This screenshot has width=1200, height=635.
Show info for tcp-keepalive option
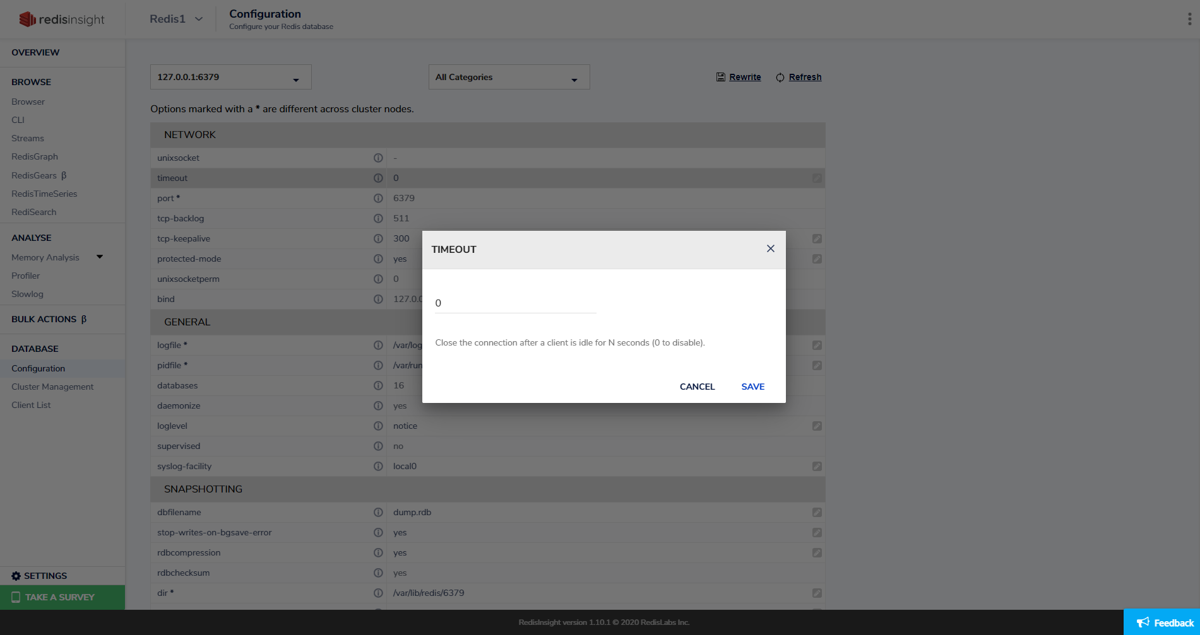coord(378,238)
